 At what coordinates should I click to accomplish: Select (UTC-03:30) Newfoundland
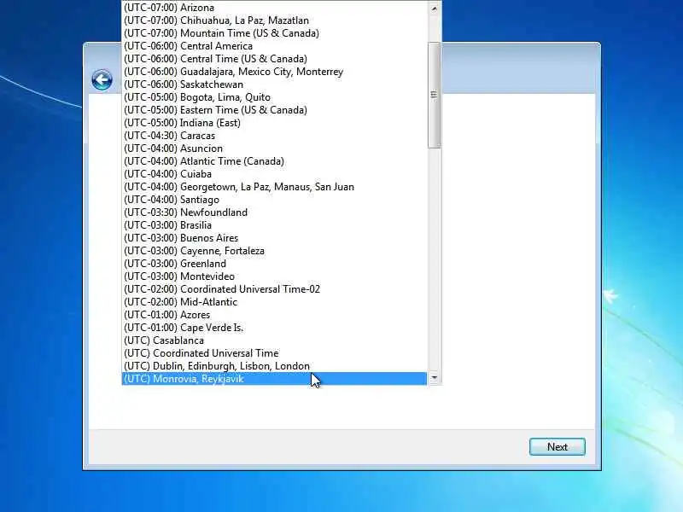(274, 212)
